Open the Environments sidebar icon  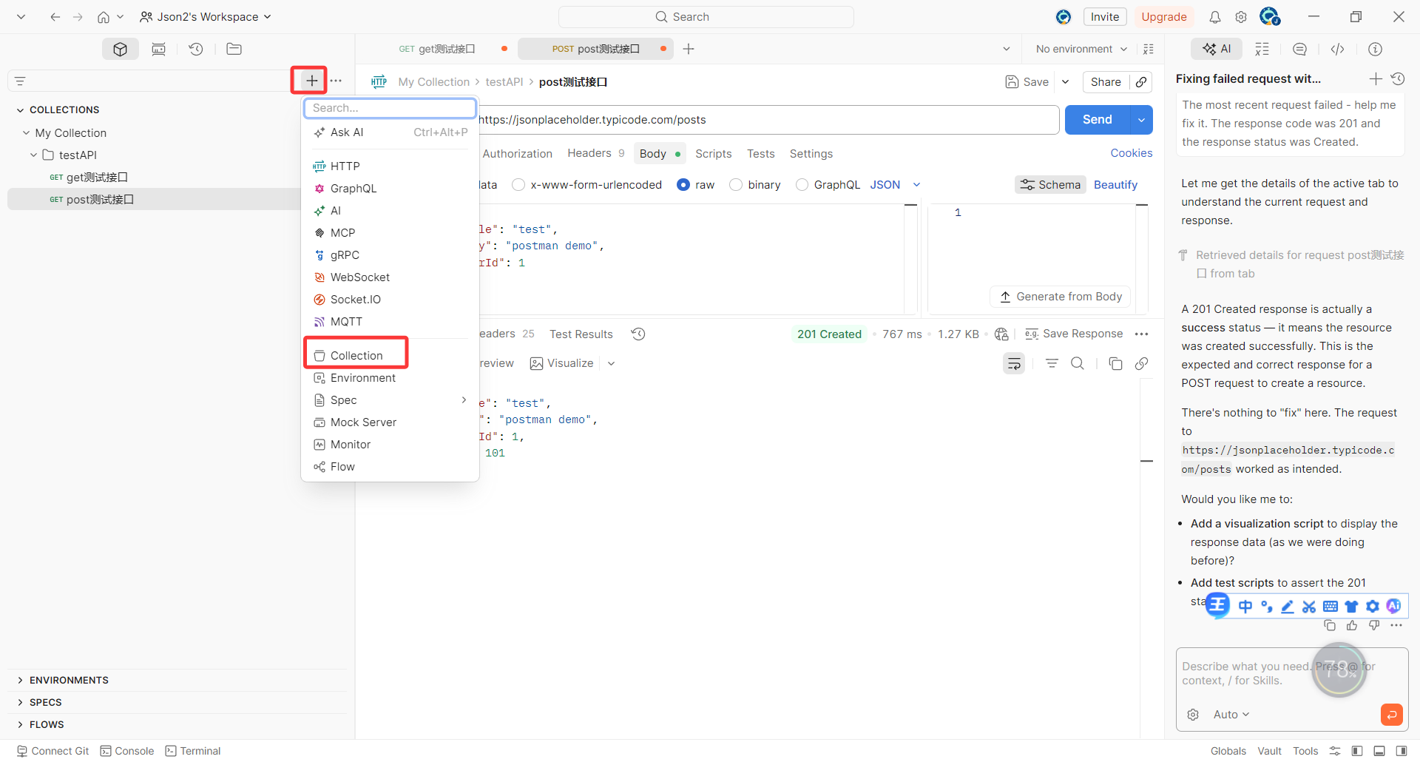(x=158, y=49)
